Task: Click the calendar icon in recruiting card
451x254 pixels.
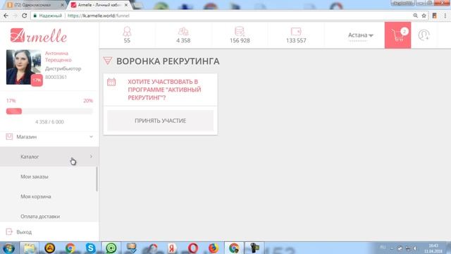Action: [x=111, y=82]
